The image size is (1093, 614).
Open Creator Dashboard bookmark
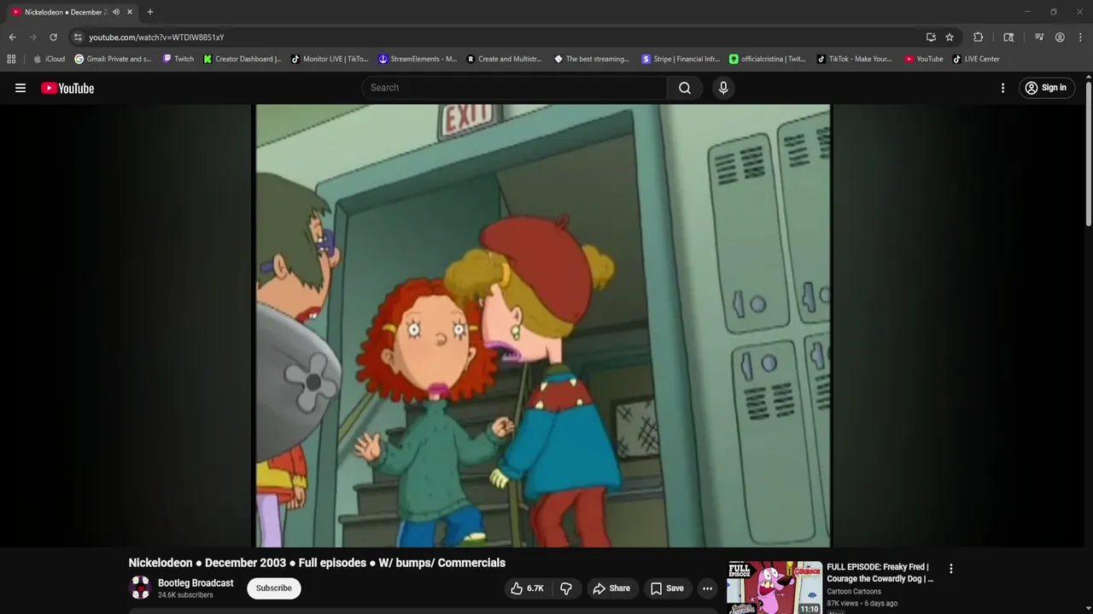tap(243, 59)
